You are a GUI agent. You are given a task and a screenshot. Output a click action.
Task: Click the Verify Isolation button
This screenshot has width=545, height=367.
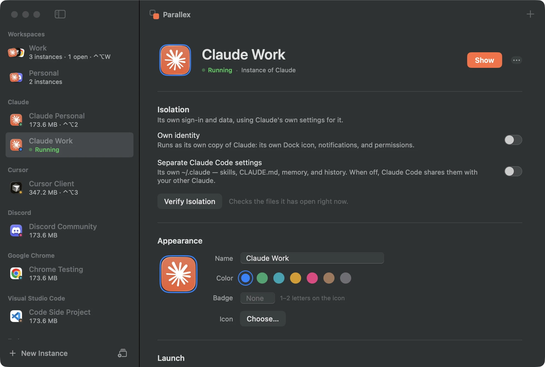190,201
